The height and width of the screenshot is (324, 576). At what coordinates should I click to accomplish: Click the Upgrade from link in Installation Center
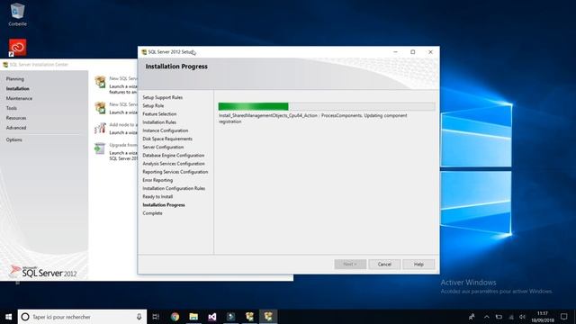pos(123,145)
